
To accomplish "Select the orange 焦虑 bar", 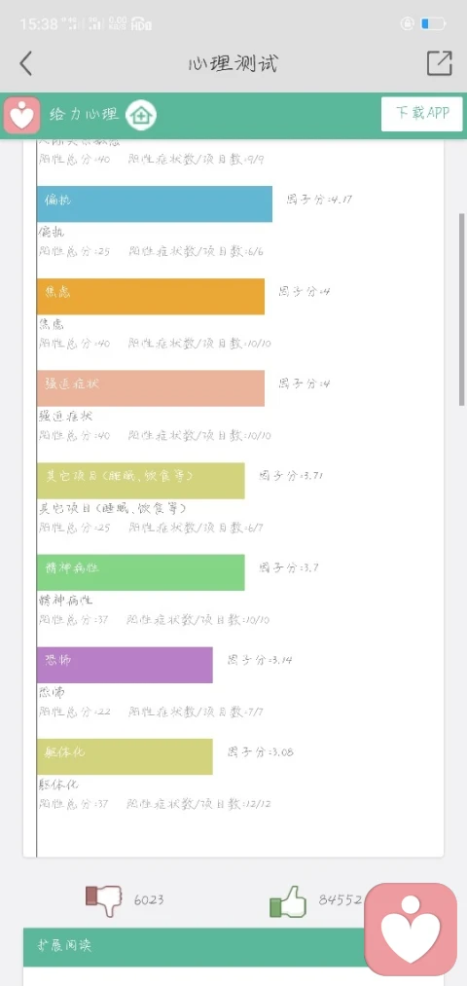I will pos(150,296).
